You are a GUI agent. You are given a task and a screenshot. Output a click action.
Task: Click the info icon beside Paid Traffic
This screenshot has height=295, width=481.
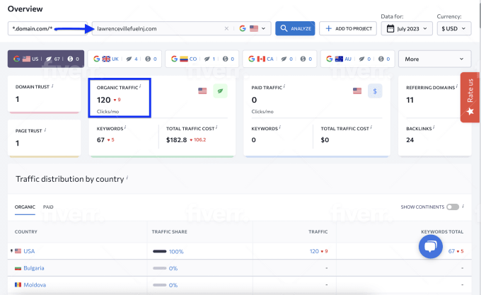pos(284,86)
